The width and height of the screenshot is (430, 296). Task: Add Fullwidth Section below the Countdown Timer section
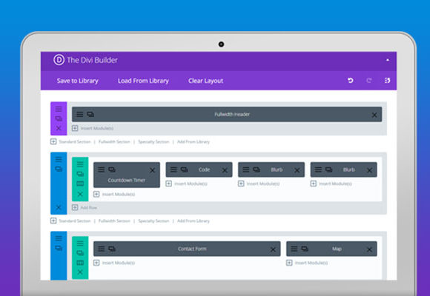(114, 221)
